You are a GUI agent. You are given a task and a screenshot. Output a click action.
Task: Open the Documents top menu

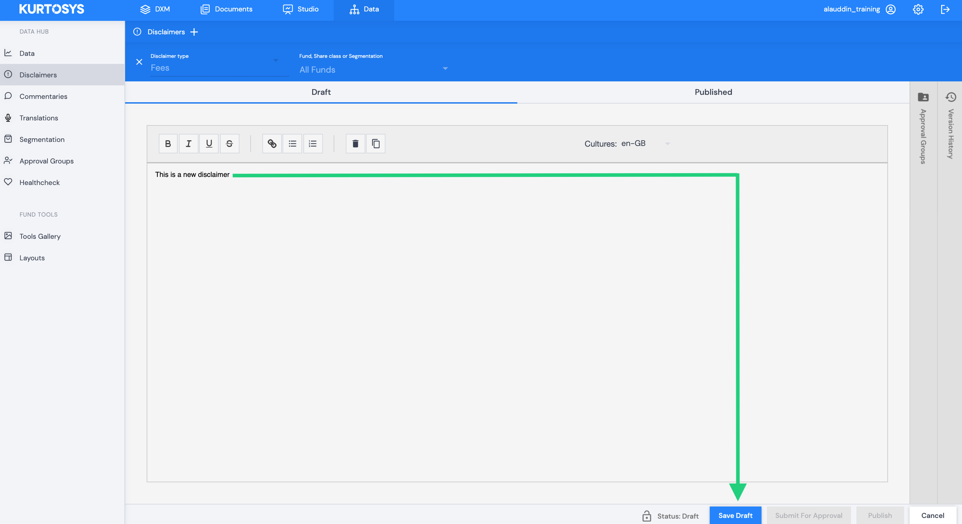click(x=226, y=9)
